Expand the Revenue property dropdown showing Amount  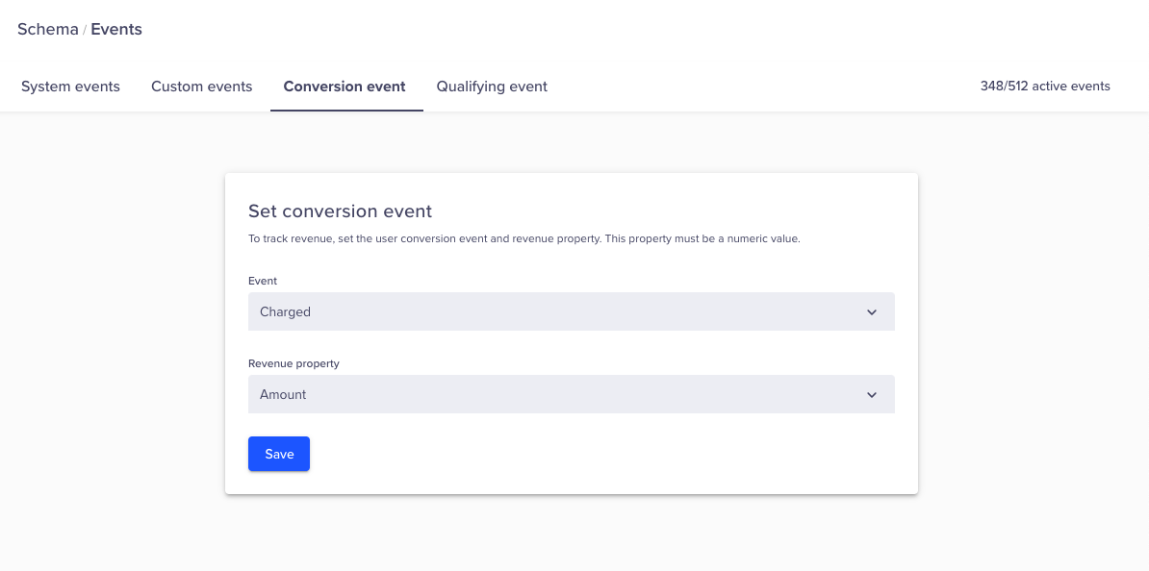click(x=571, y=395)
